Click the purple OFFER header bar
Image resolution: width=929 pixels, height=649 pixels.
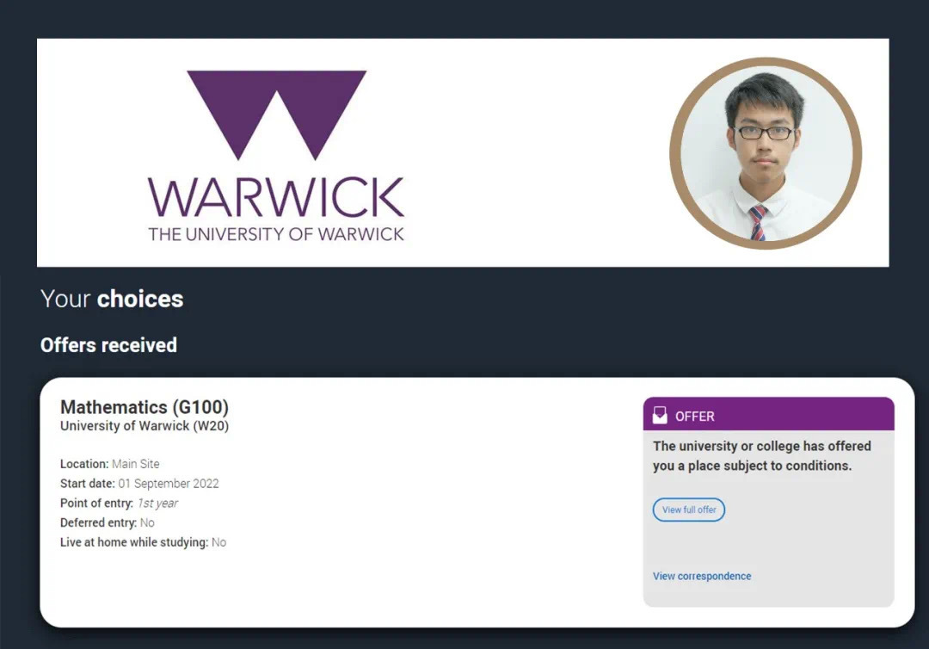768,414
